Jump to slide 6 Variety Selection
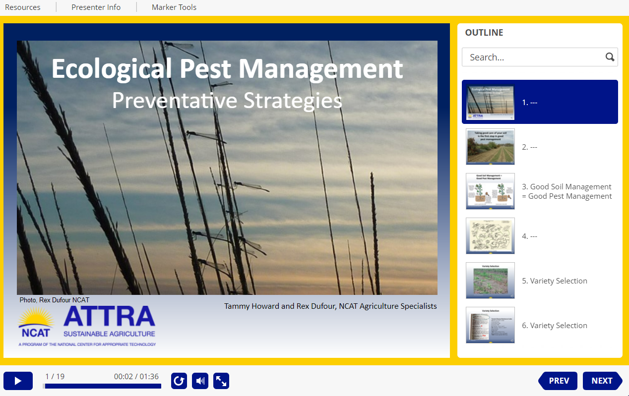 tap(554, 325)
